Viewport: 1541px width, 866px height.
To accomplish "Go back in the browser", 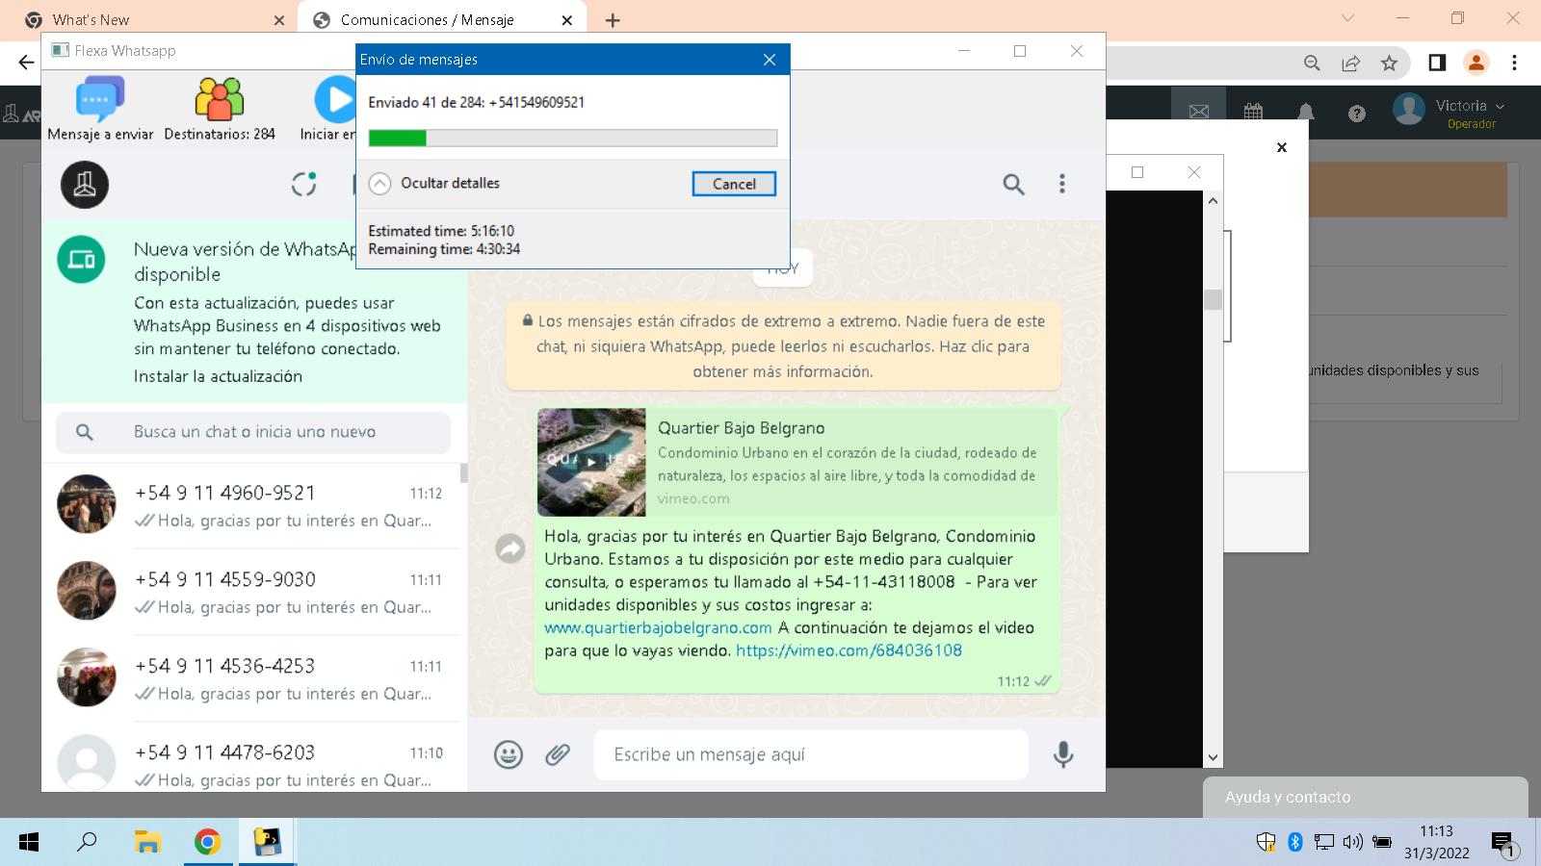I will tap(26, 63).
